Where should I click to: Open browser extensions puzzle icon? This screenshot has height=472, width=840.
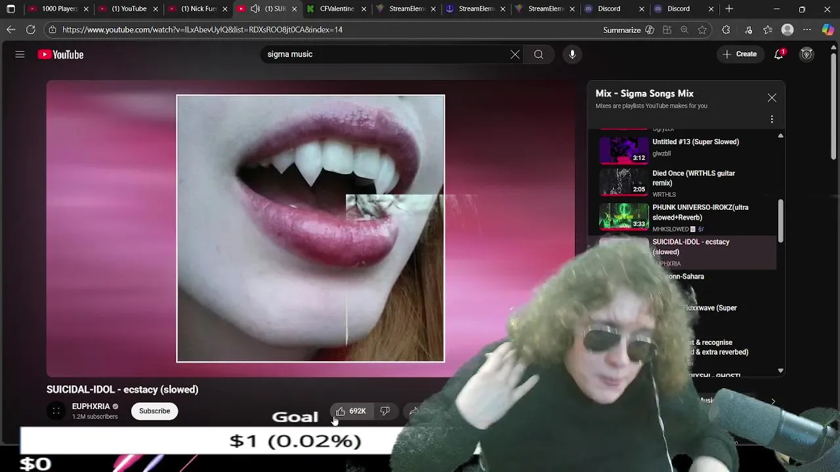(726, 29)
